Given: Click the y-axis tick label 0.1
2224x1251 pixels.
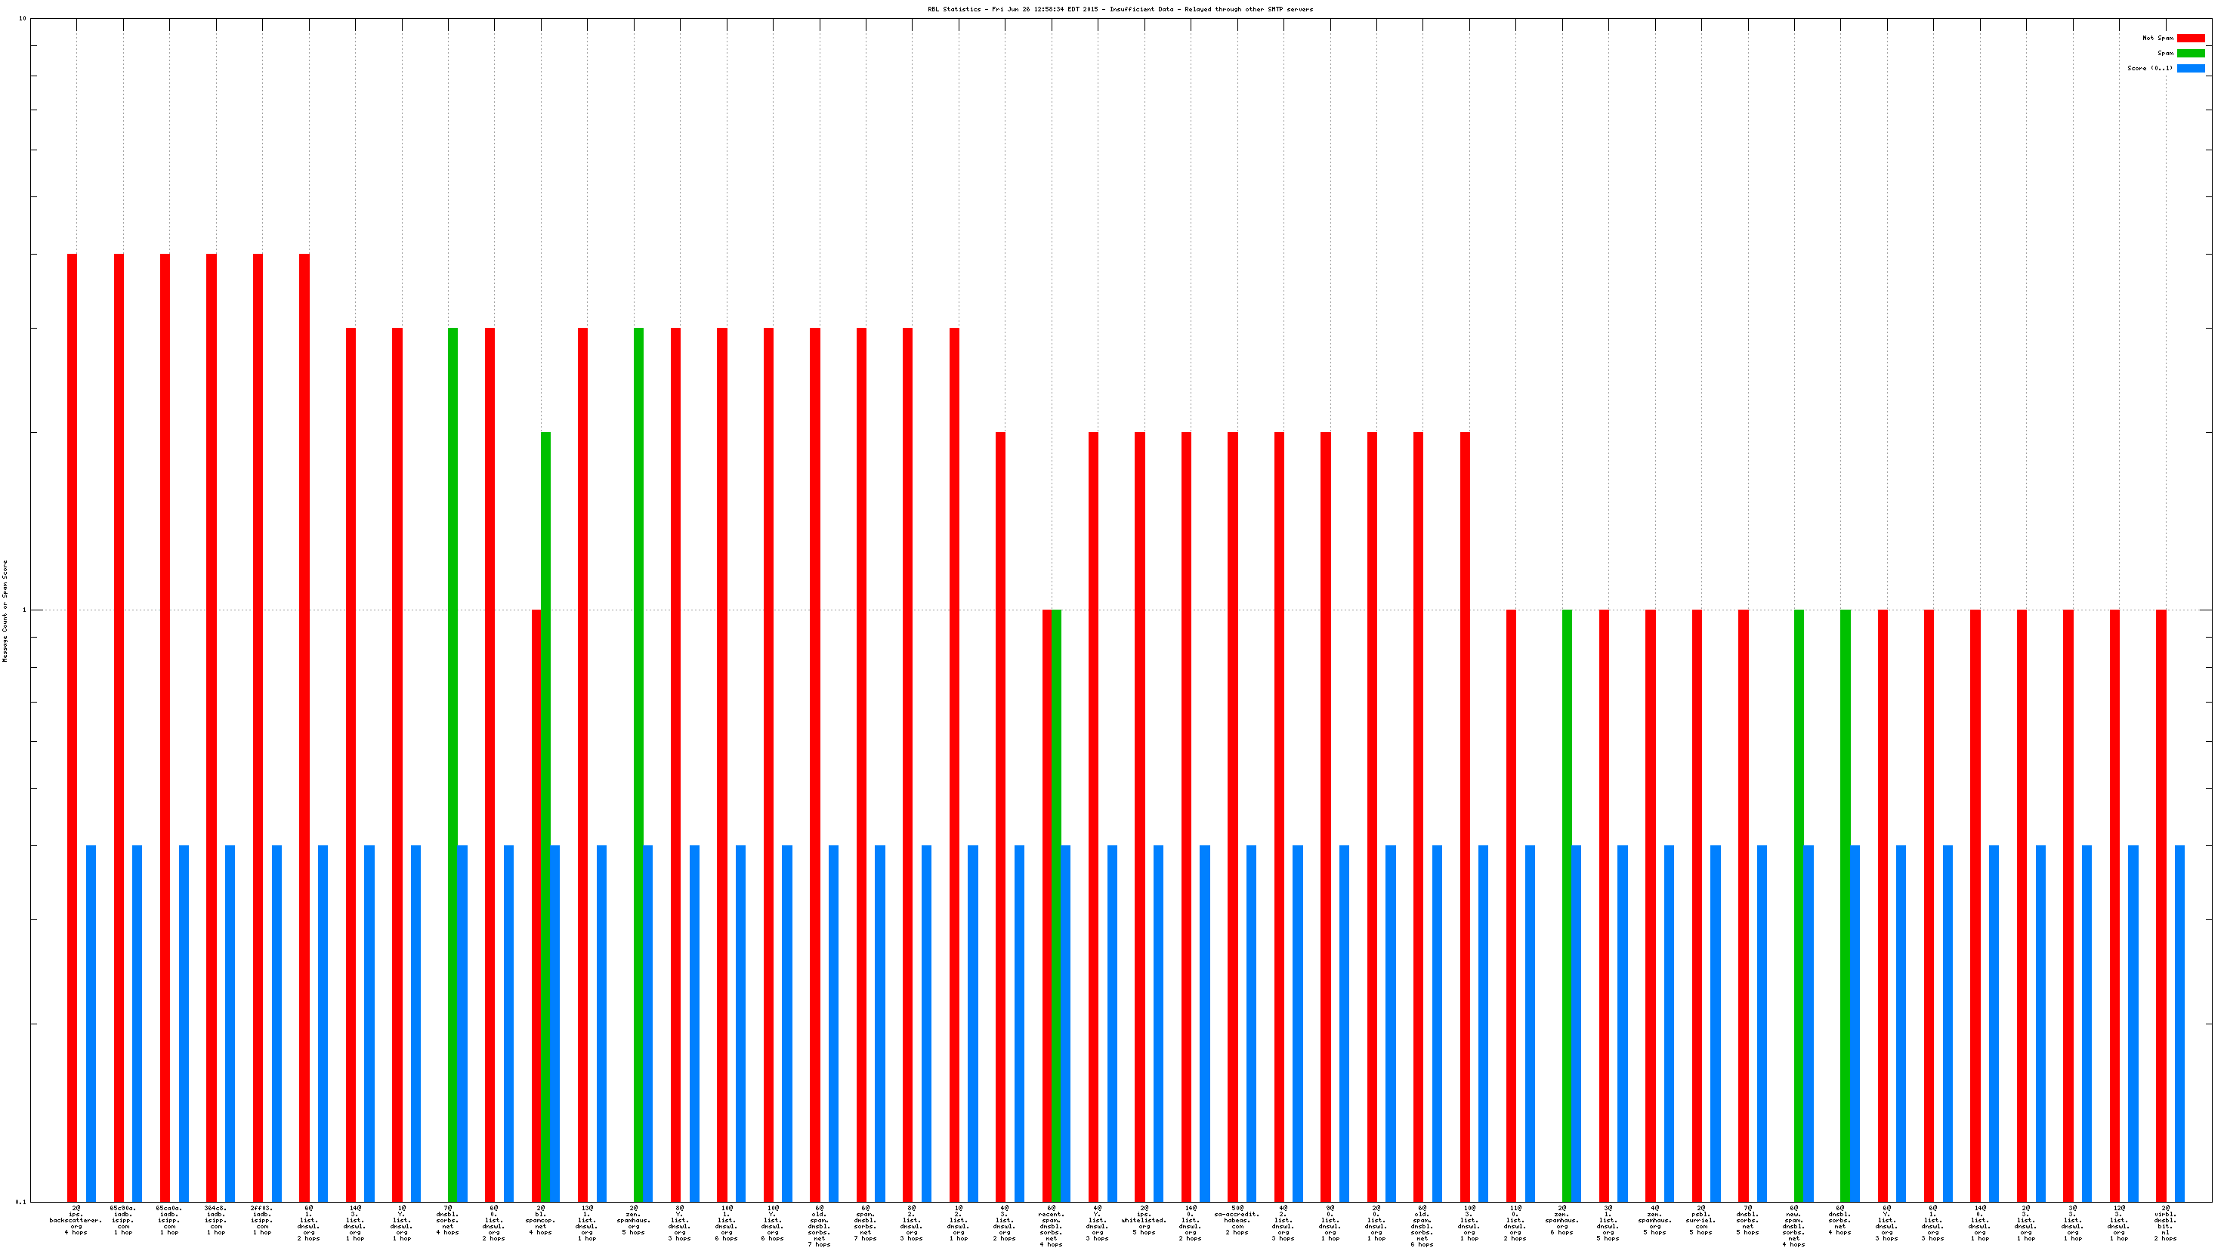Looking at the screenshot, I should click(22, 1202).
